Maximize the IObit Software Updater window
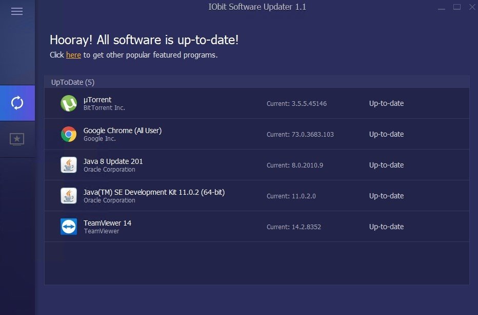The width and height of the screenshot is (478, 315). (x=456, y=7)
